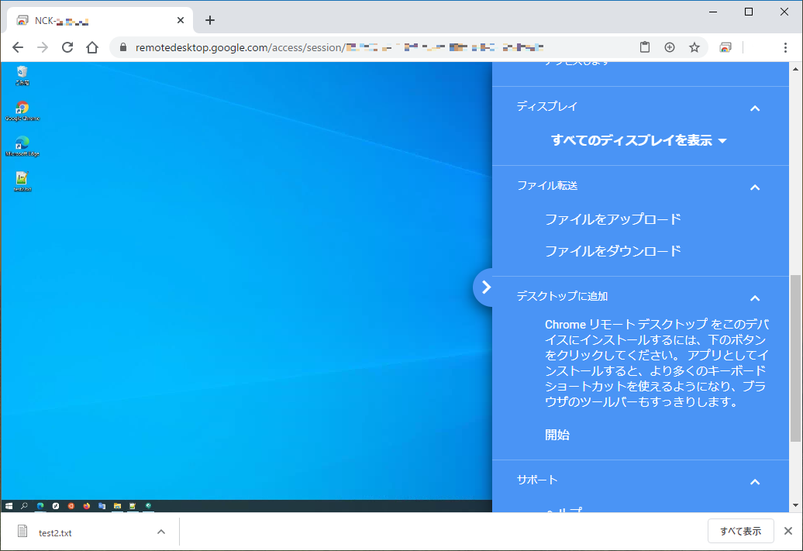Open the test2.txt download options chevron
Viewport: 803px width, 551px height.
pos(160,532)
